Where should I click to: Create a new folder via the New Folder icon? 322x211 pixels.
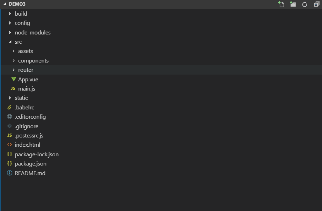click(x=292, y=4)
